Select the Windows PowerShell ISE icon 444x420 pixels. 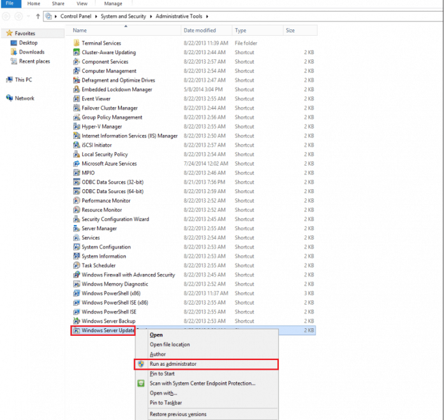coord(77,312)
